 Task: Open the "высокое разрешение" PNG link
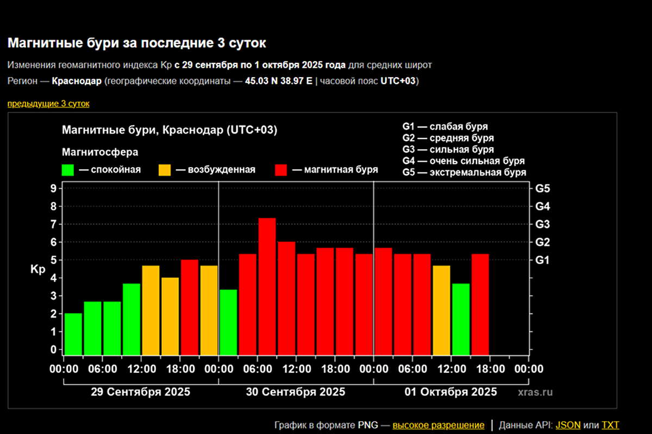pos(438,425)
